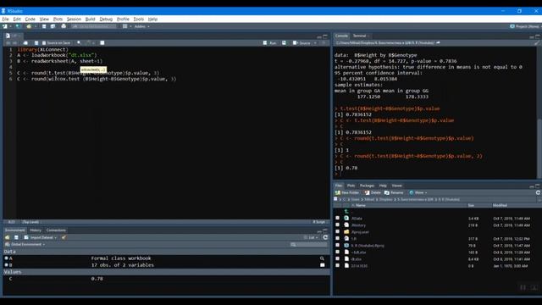This screenshot has height=305, width=542.
Task: Click the workspace panes grid icon
Action: coord(125,26)
